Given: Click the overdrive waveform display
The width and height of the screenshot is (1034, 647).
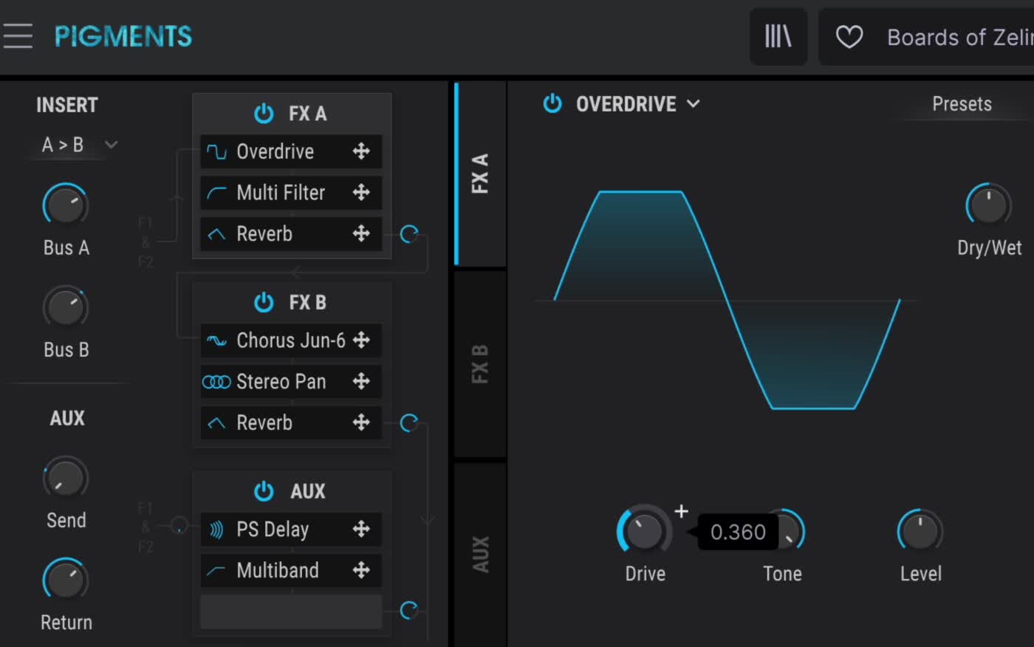Looking at the screenshot, I should point(727,300).
